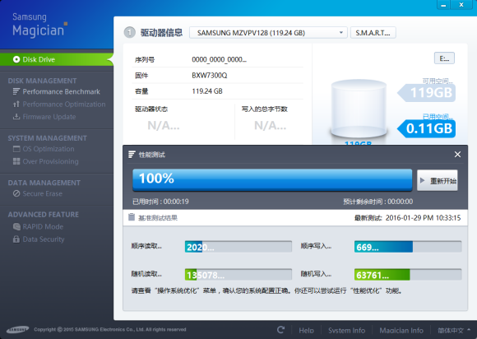
Task: Click the Samsung Magician logo
Action: click(x=39, y=25)
